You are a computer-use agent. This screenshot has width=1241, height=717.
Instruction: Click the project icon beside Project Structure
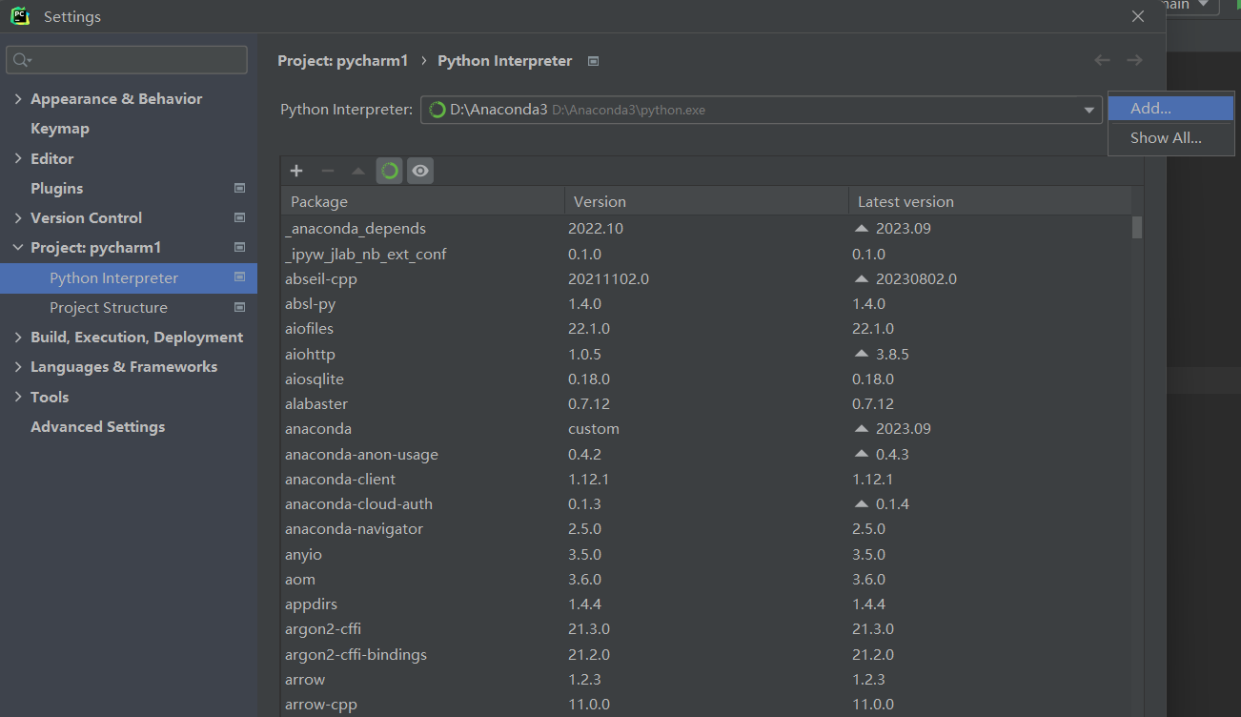point(239,308)
